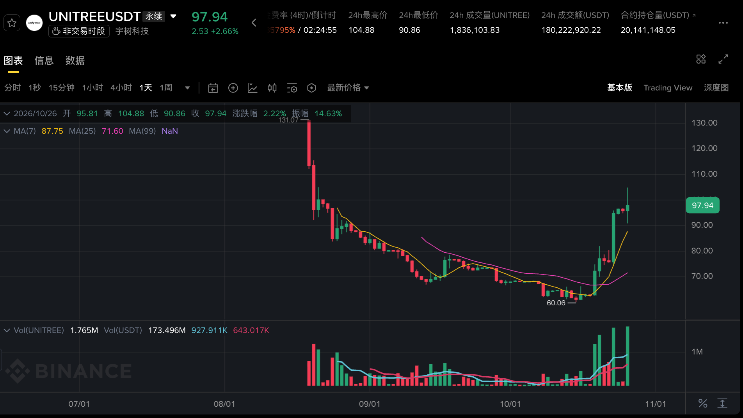Screen dimensions: 743x418
Task: Select the 4小时 interval
Action: click(121, 88)
